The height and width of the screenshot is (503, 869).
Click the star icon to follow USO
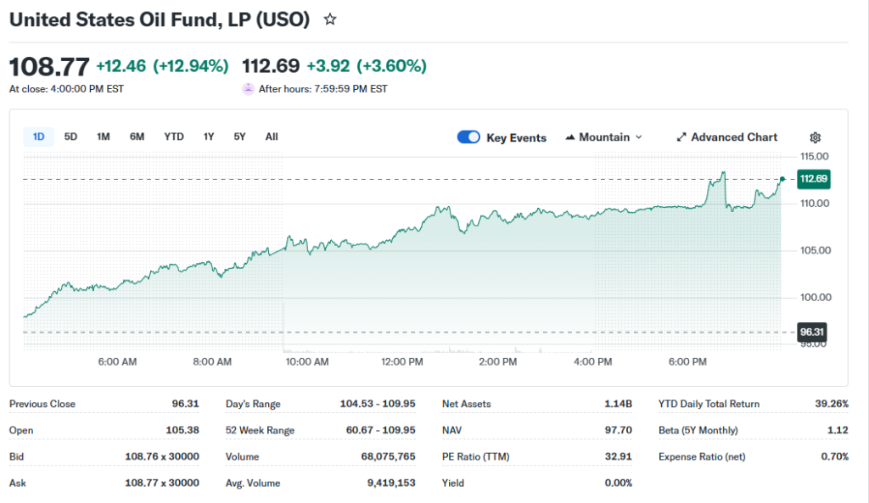click(x=330, y=20)
